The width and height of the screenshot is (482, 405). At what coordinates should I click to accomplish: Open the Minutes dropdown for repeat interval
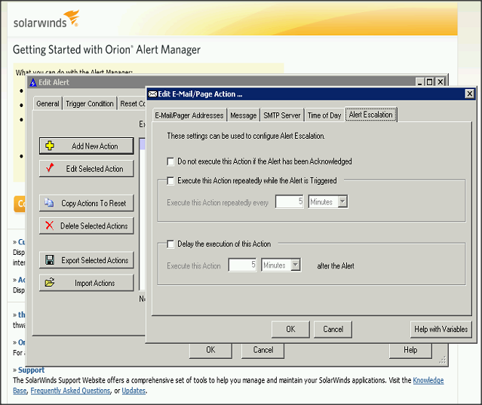342,202
